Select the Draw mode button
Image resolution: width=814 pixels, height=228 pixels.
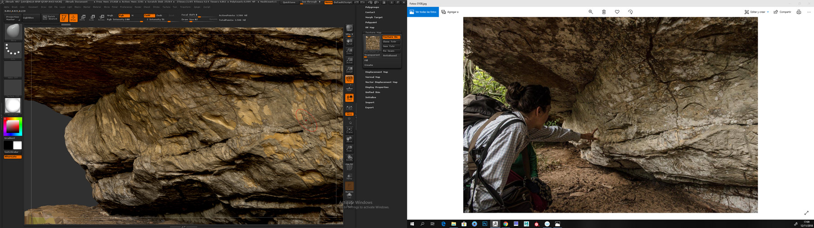tap(73, 18)
